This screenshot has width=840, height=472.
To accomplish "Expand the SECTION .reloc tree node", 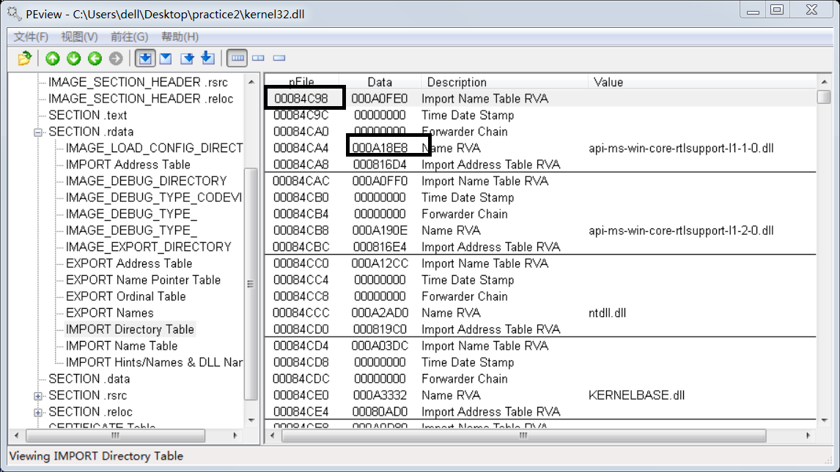I will pyautogui.click(x=37, y=411).
